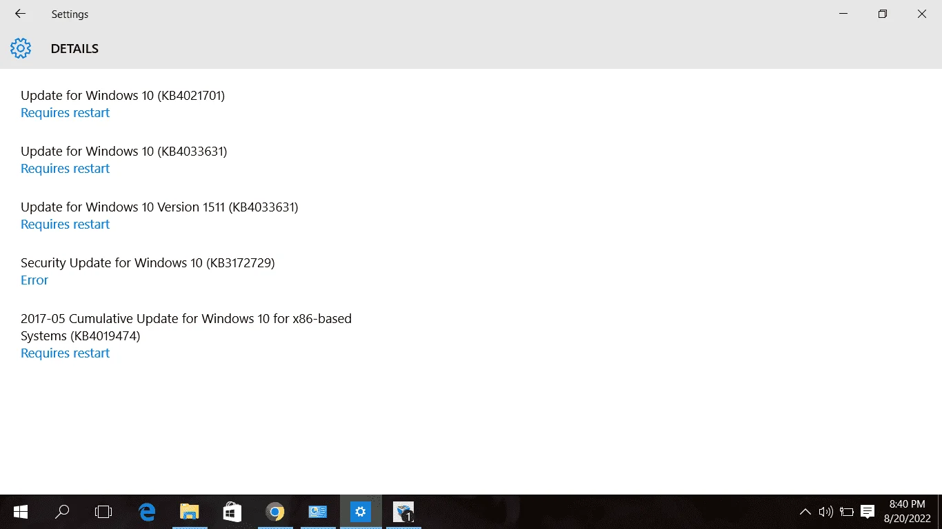942x529 pixels.
Task: Switch to the Control Panel taskbar app
Action: (x=318, y=512)
